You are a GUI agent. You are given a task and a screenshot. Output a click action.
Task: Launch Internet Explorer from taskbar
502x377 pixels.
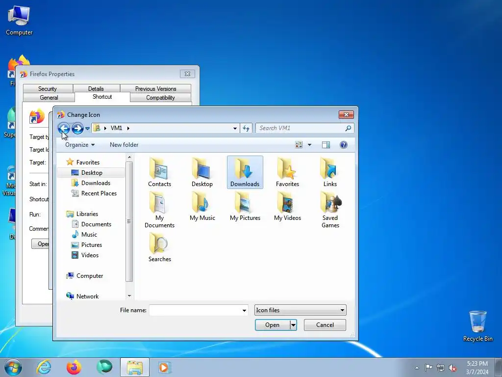pyautogui.click(x=44, y=367)
